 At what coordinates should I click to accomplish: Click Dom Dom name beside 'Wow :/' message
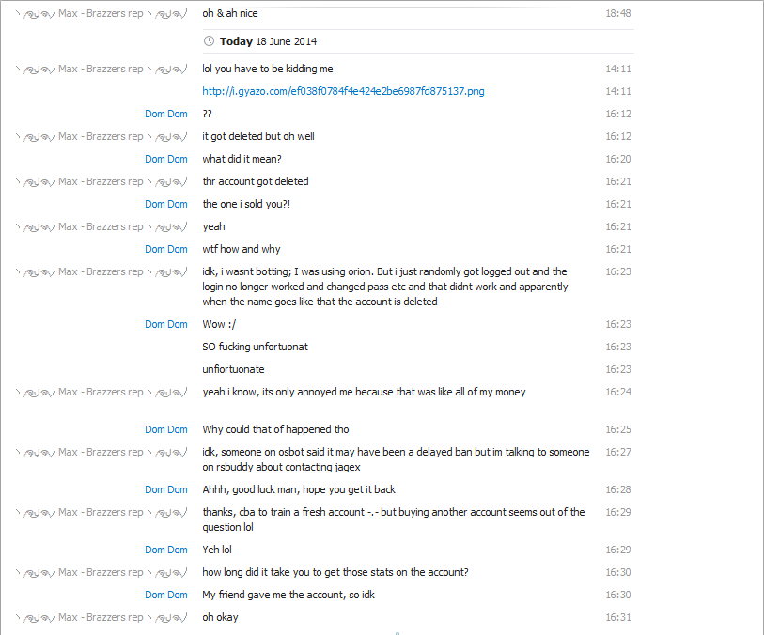[x=166, y=324]
